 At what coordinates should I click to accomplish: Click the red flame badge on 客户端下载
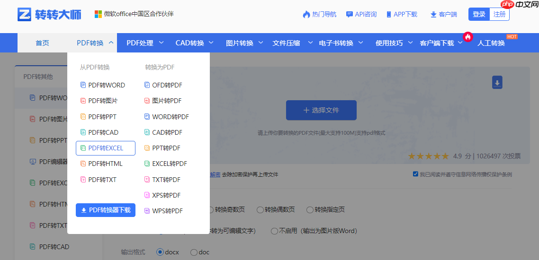pos(468,37)
